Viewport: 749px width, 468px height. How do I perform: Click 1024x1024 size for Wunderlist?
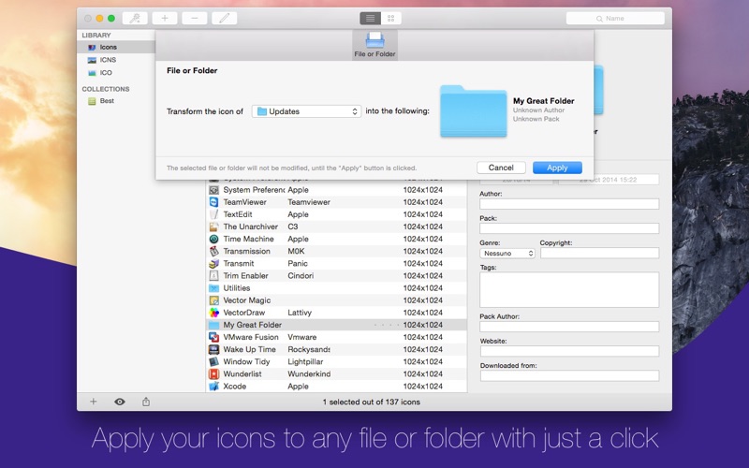(423, 373)
